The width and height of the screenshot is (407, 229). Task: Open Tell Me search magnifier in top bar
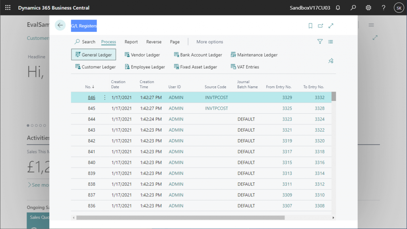click(x=353, y=8)
